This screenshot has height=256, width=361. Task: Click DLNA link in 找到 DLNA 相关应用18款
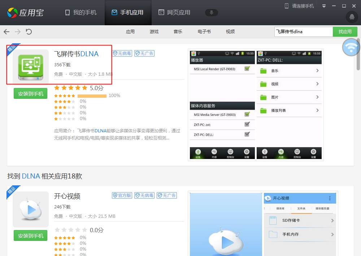point(31,176)
